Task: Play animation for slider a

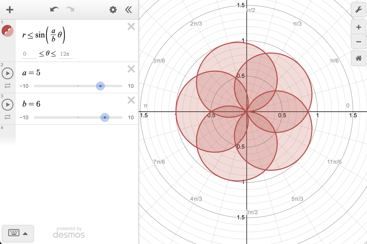Action: click(7, 73)
